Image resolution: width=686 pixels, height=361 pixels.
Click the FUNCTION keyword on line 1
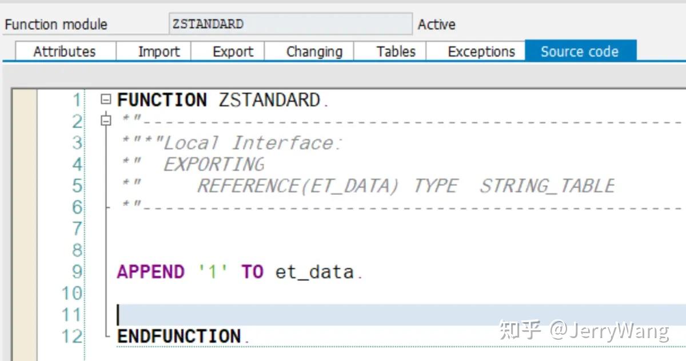(162, 100)
